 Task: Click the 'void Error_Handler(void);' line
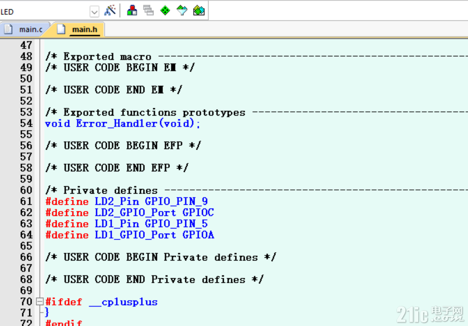pos(123,124)
